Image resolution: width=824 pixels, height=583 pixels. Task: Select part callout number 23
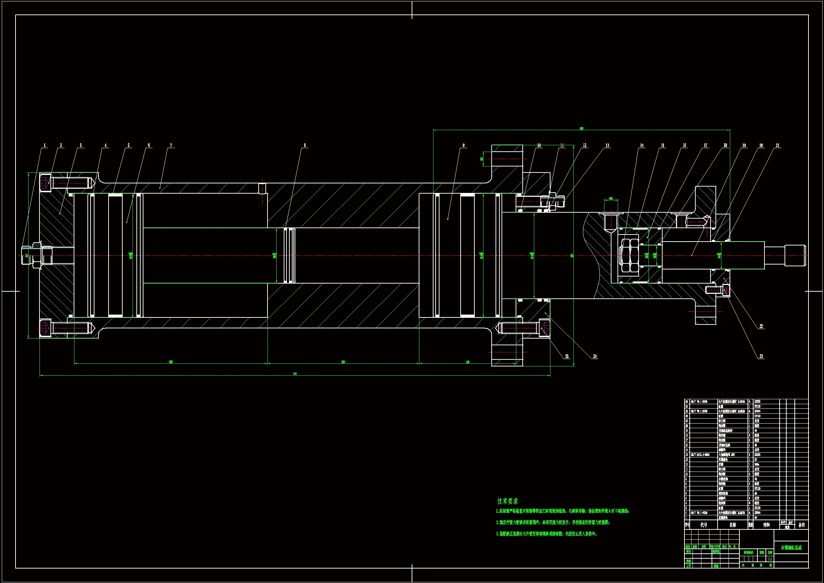[761, 356]
